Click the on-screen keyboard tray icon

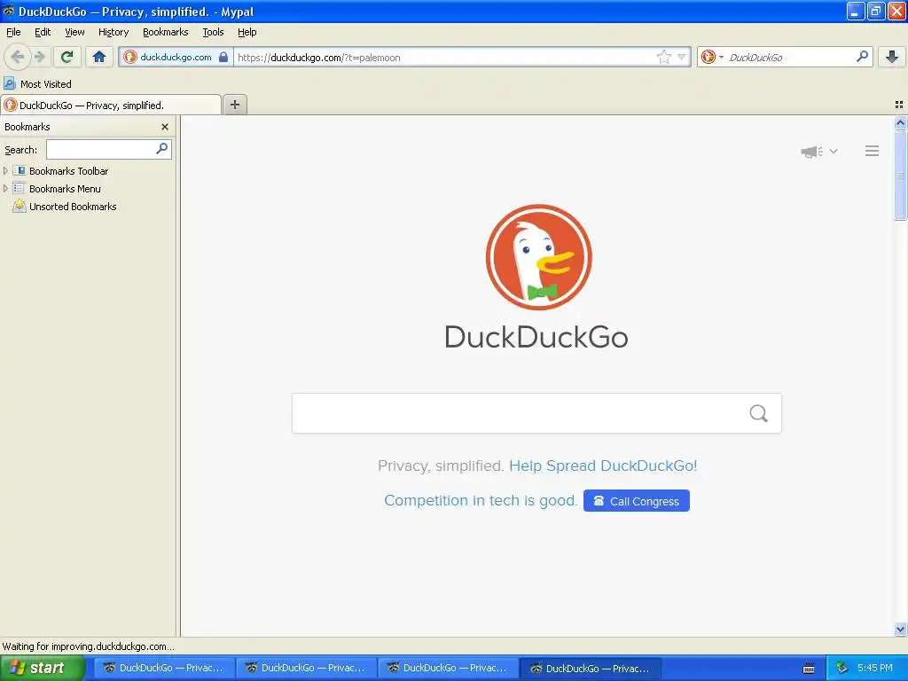pyautogui.click(x=809, y=669)
